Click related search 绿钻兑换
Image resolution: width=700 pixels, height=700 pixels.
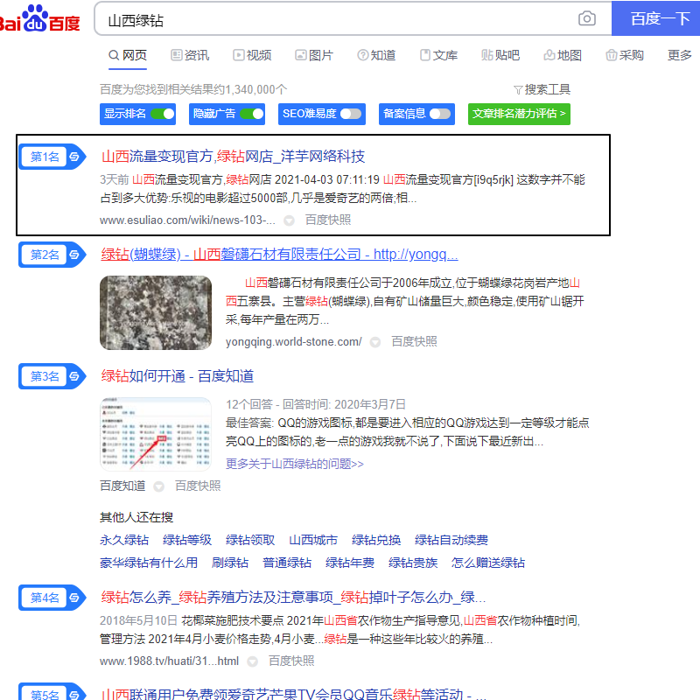pyautogui.click(x=376, y=540)
